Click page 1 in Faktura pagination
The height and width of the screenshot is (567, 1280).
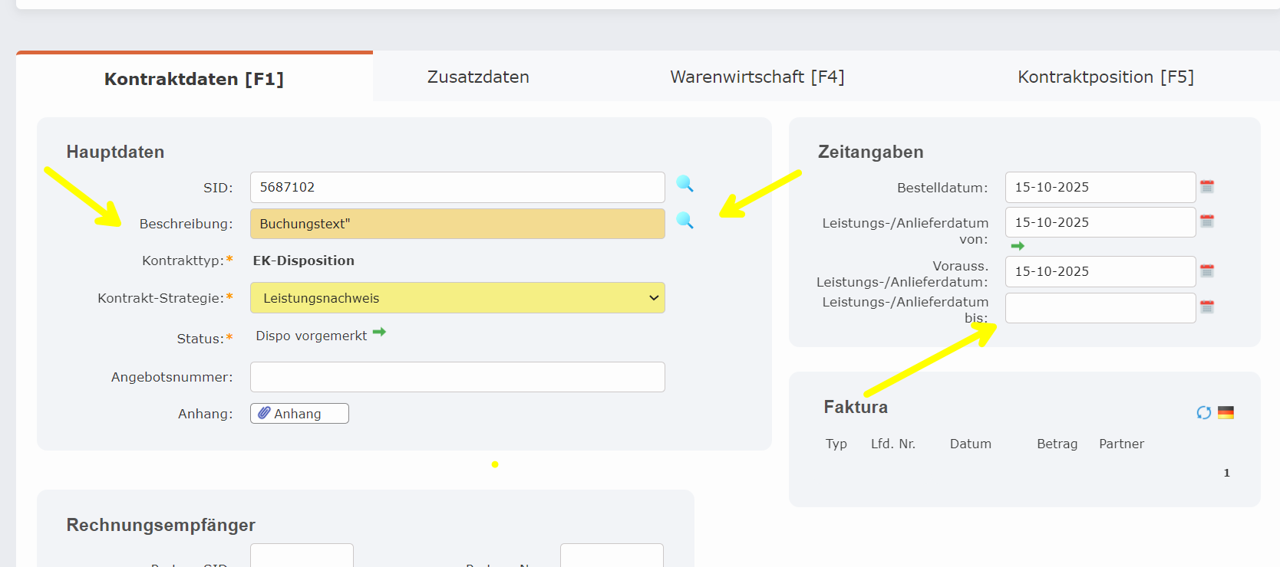[x=1226, y=473]
